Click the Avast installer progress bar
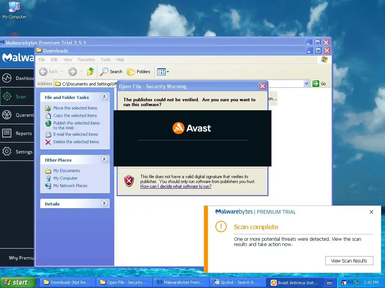The height and width of the screenshot is (288, 385). [x=192, y=140]
